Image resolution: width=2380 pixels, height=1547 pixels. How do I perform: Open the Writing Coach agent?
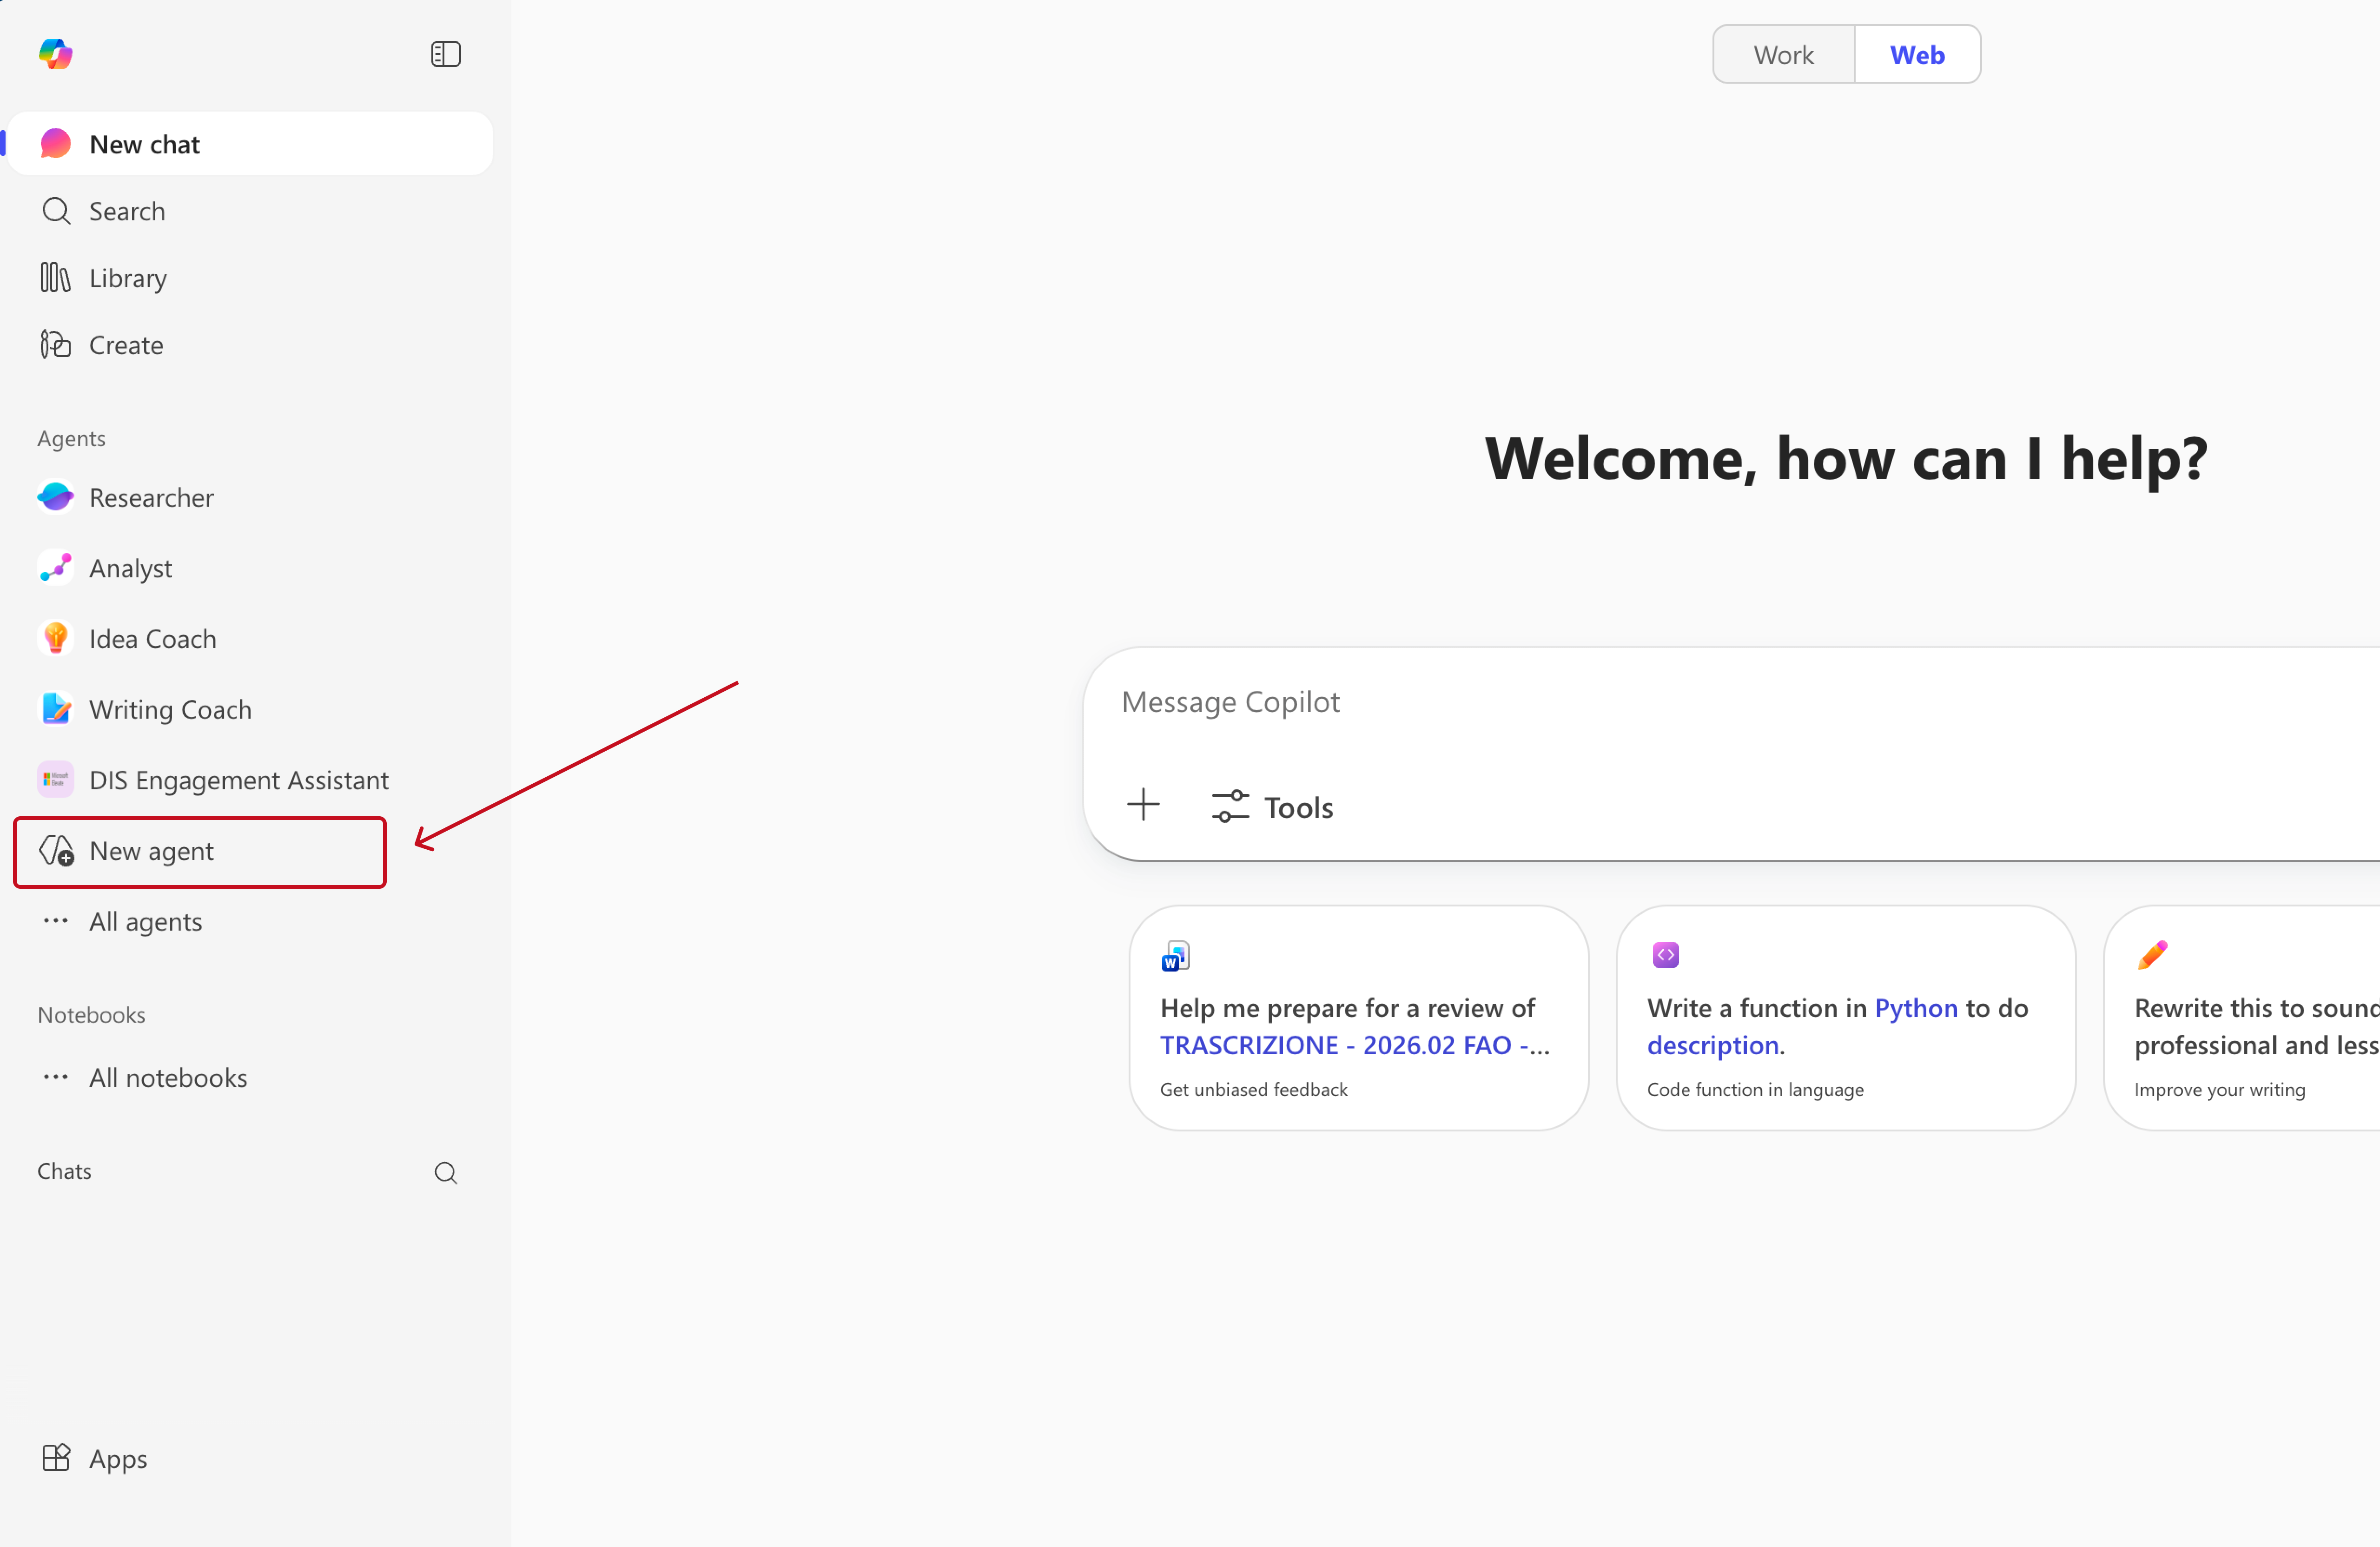[x=170, y=708]
